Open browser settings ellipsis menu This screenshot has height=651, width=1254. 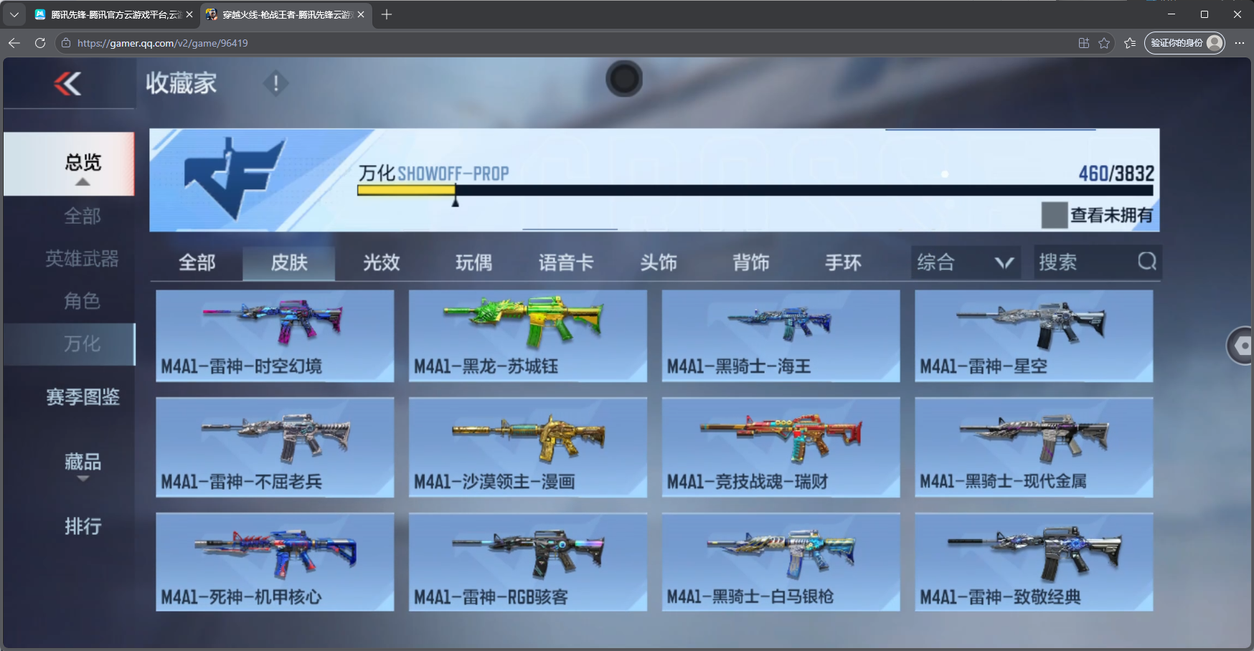(1239, 43)
